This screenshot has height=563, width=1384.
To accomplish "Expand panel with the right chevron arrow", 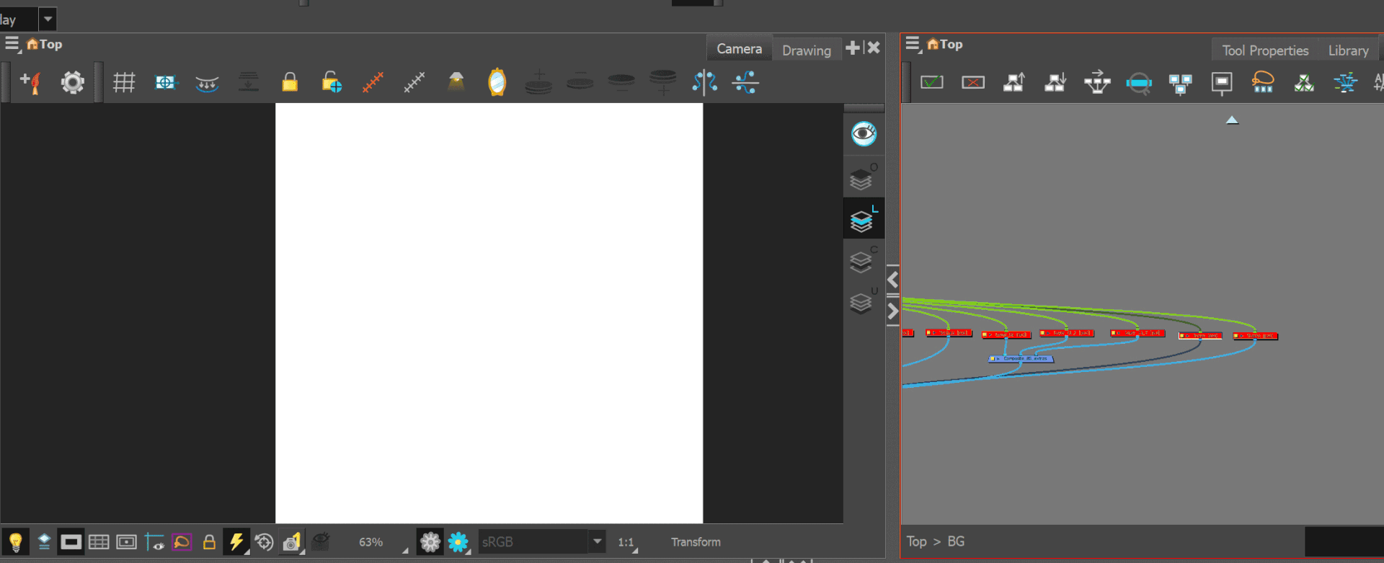I will pyautogui.click(x=892, y=311).
